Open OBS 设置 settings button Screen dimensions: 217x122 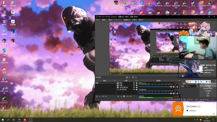pos(208,93)
